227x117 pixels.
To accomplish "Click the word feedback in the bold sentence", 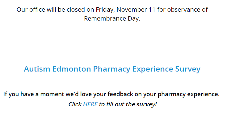I will pyautogui.click(x=120, y=94).
